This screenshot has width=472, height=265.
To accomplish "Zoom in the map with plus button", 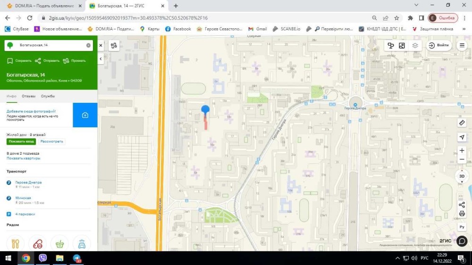I will coord(462,151).
